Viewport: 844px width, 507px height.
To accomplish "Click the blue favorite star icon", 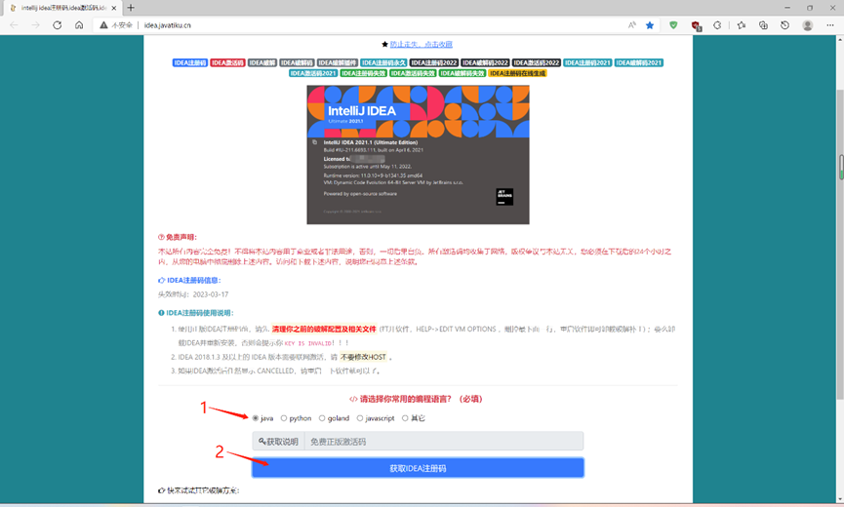I will point(650,25).
